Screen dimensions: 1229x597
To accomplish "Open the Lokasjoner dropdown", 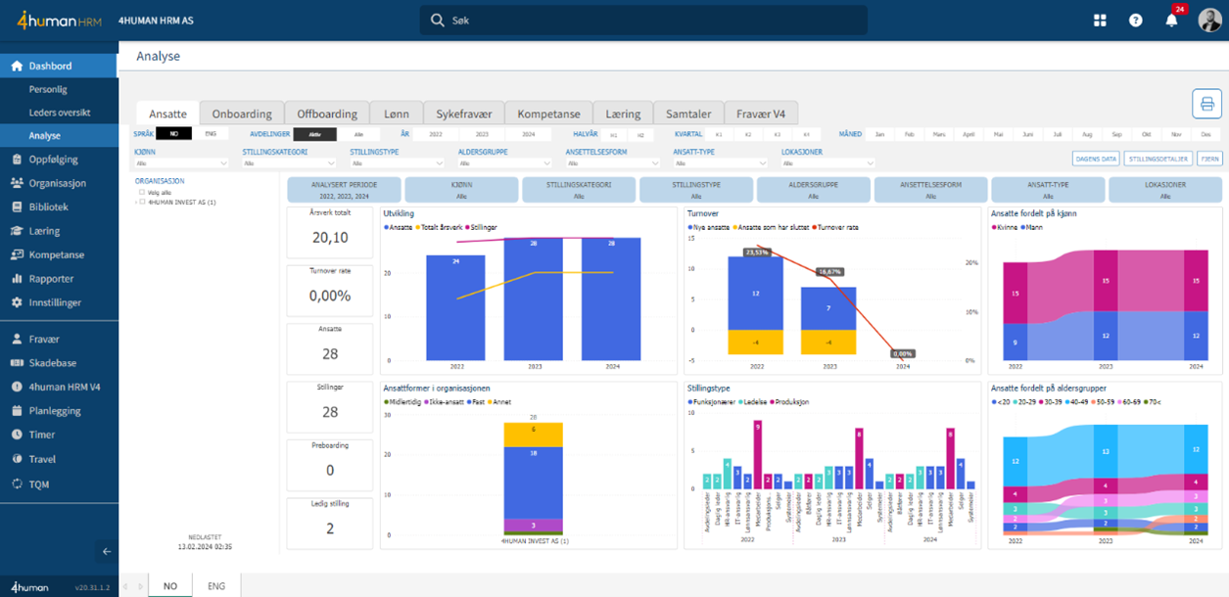I will tap(827, 163).
